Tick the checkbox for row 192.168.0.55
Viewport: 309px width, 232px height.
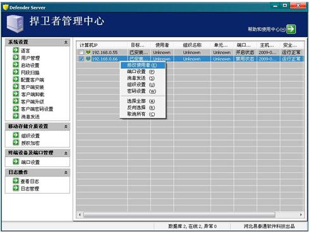[x=81, y=52]
